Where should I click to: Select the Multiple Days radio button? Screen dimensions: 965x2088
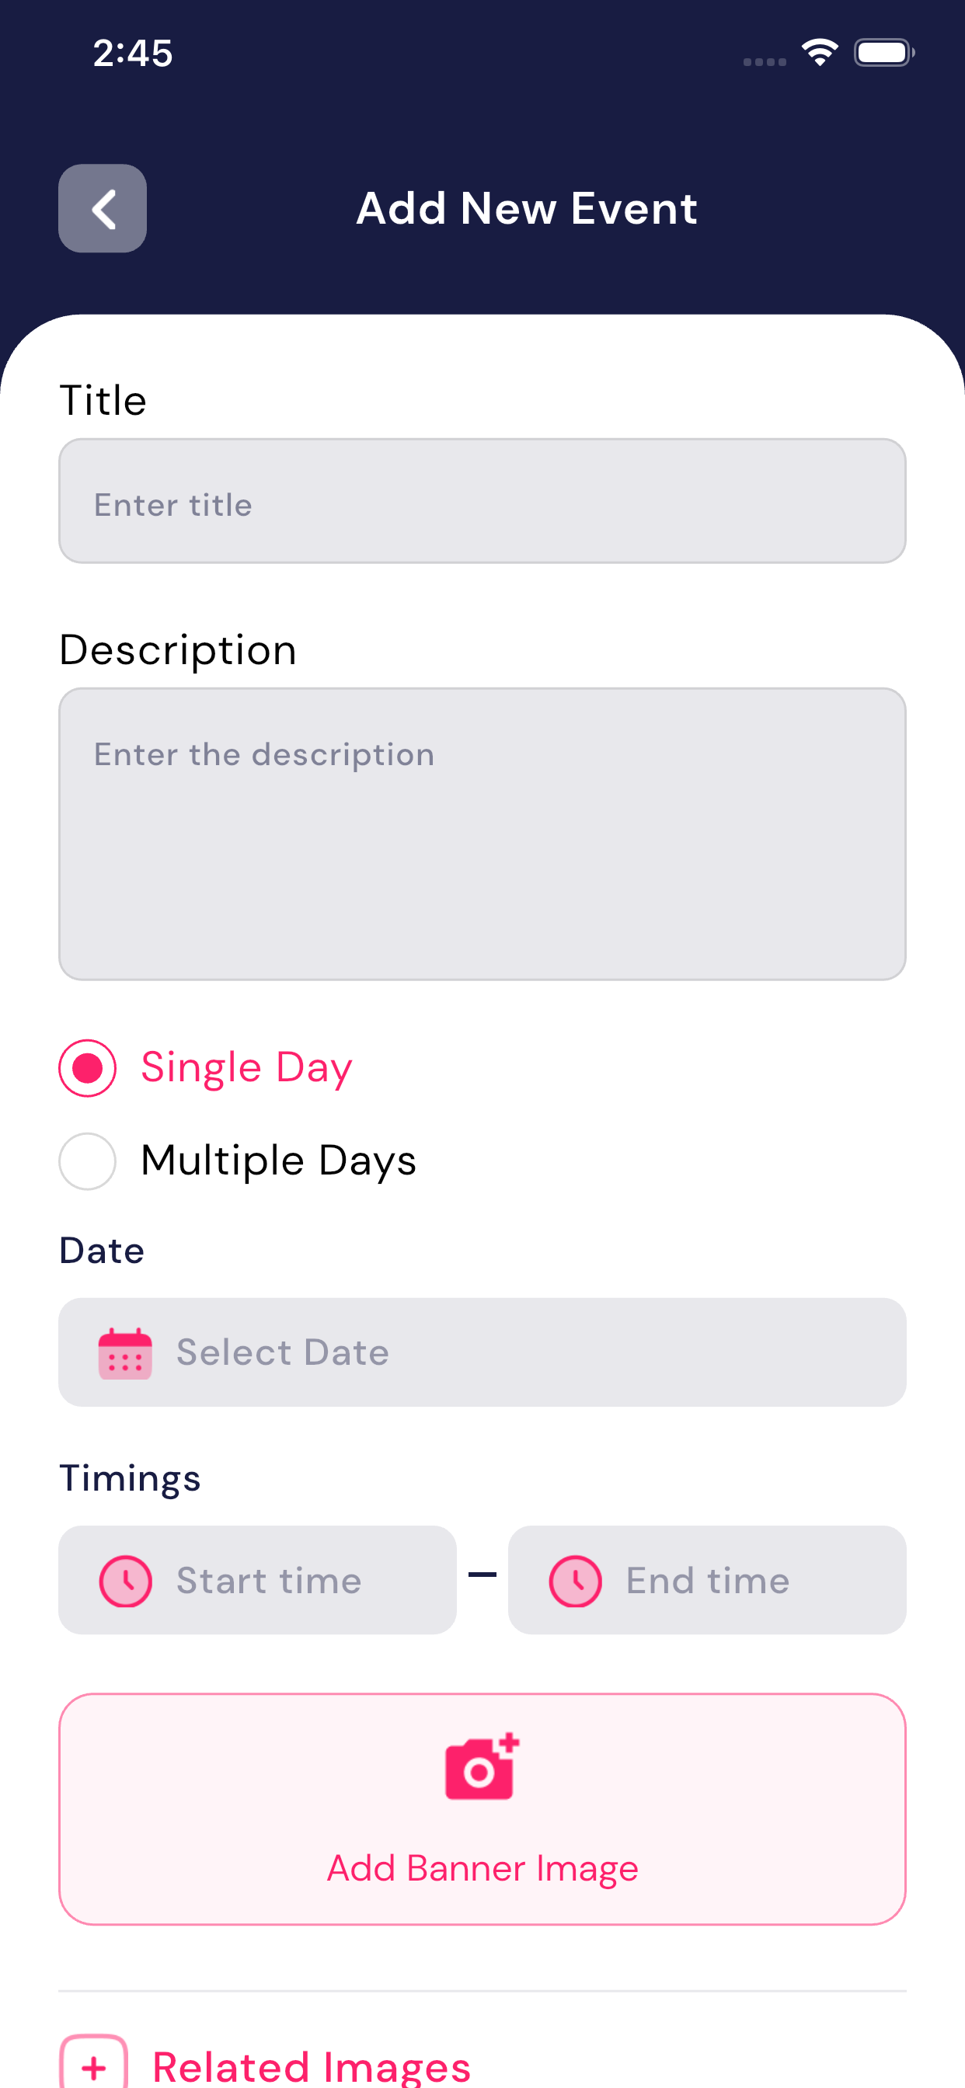88,1161
